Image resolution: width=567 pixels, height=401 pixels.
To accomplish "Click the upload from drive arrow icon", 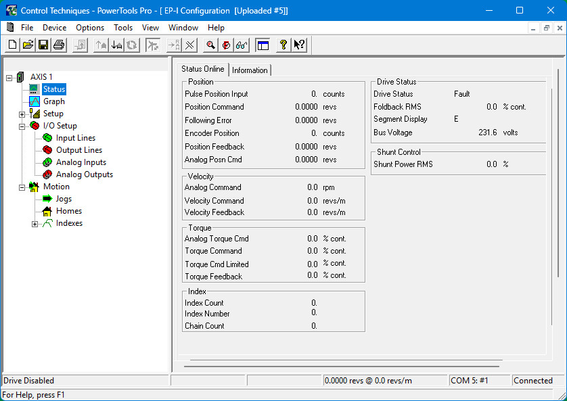I will pyautogui.click(x=101, y=45).
